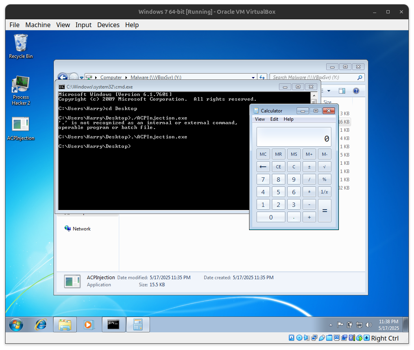Open VirtualBox Input menu

pyautogui.click(x=83, y=25)
